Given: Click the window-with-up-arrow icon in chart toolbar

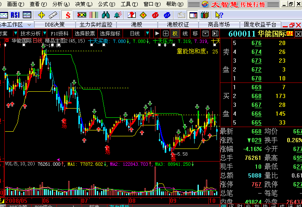Looking at the screenshot, I should coord(205,34).
